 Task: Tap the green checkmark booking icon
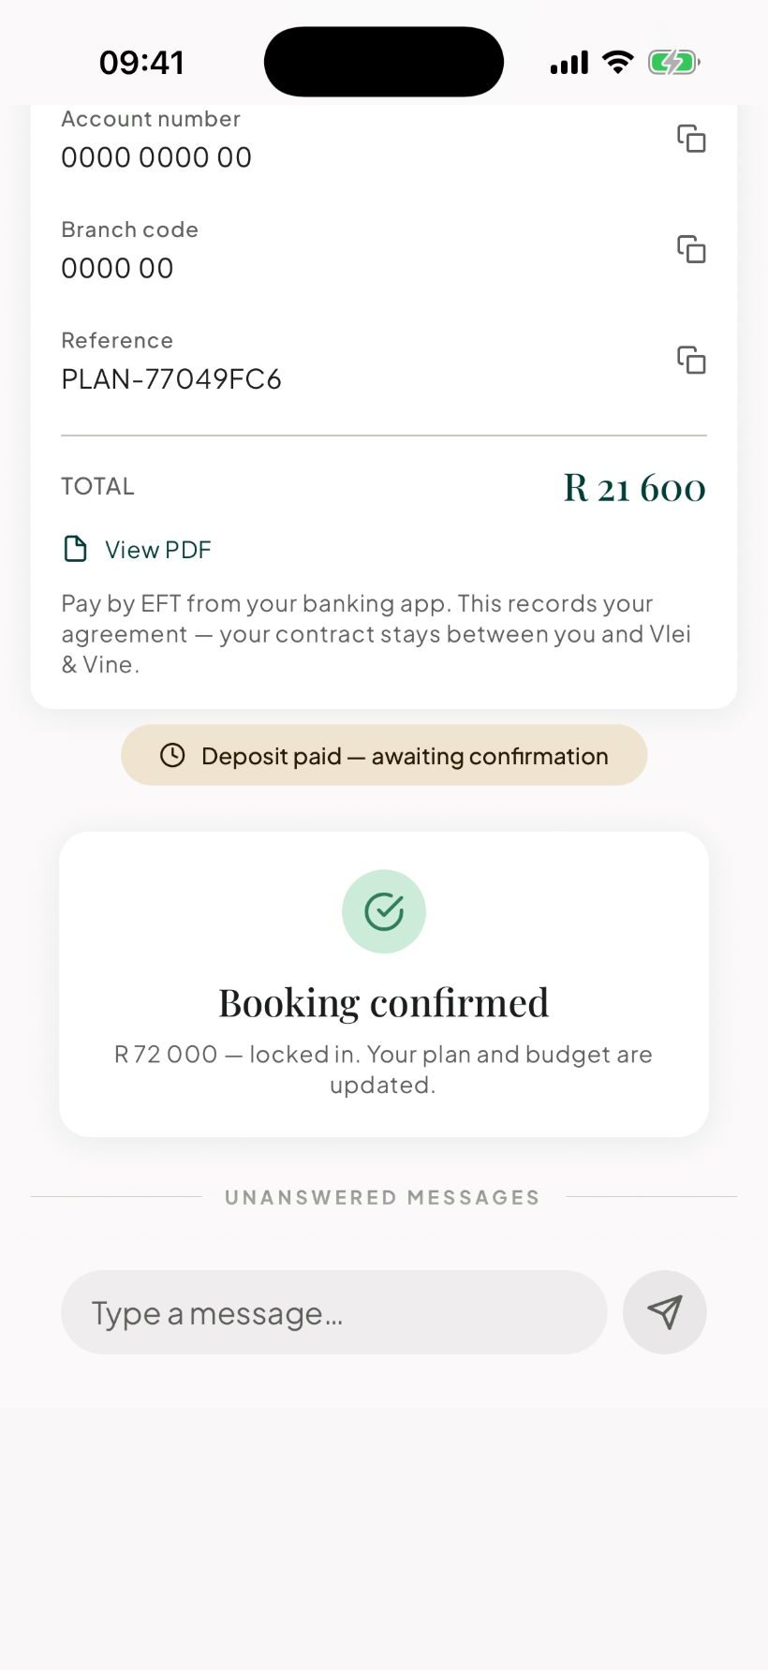pyautogui.click(x=384, y=911)
